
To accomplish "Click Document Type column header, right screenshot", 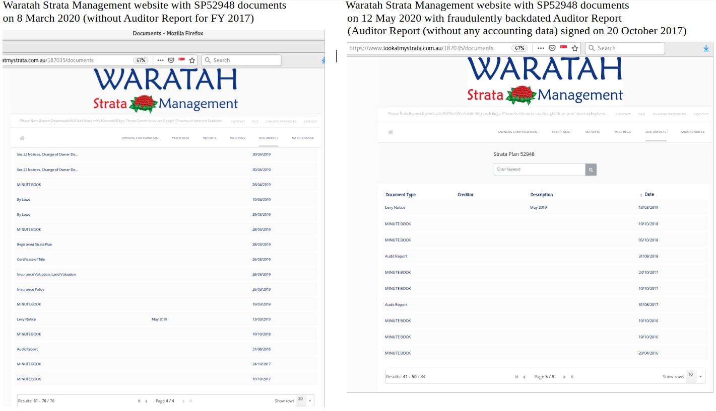I will [401, 195].
